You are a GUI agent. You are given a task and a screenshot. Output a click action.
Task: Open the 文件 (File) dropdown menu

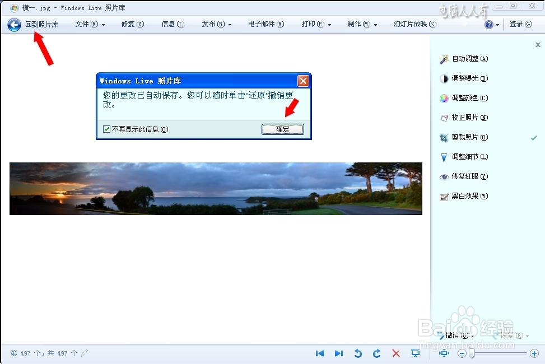click(88, 24)
